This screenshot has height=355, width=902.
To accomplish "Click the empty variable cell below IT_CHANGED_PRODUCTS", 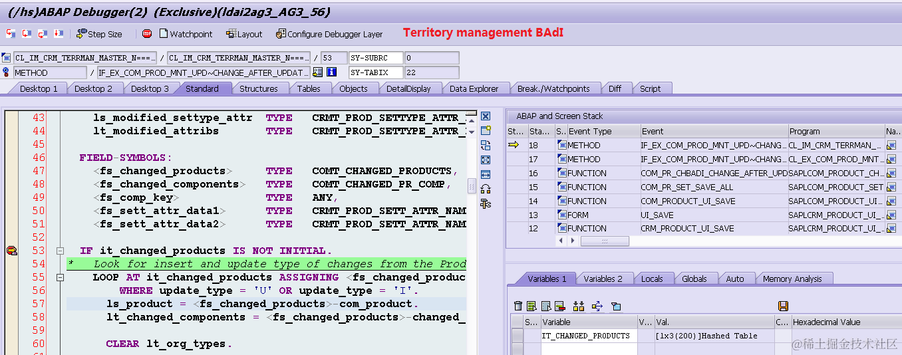I will [x=589, y=348].
